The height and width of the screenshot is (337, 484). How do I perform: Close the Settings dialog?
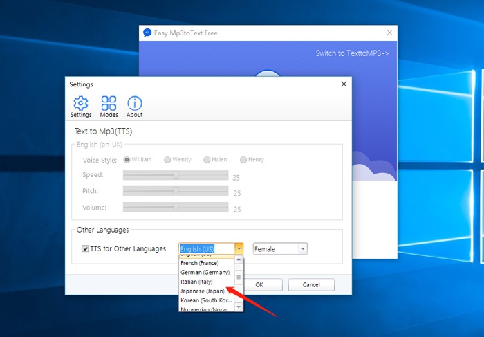(344, 84)
